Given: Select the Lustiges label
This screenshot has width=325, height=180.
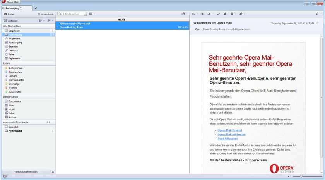Looking at the screenshot, I should pyautogui.click(x=29, y=76).
